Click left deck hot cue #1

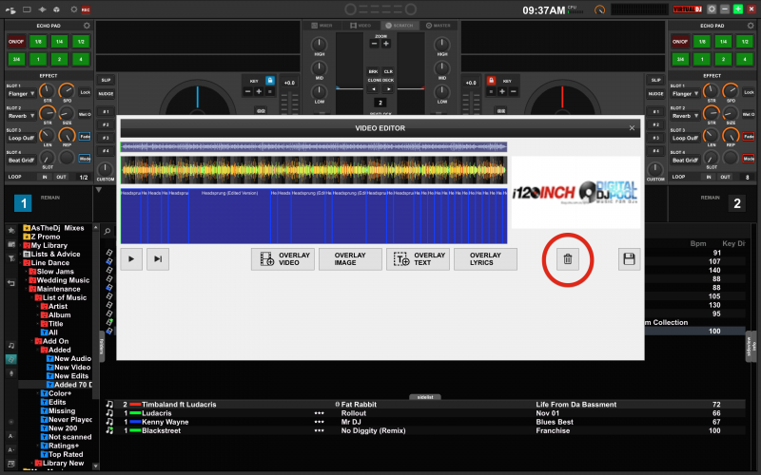pyautogui.click(x=106, y=111)
